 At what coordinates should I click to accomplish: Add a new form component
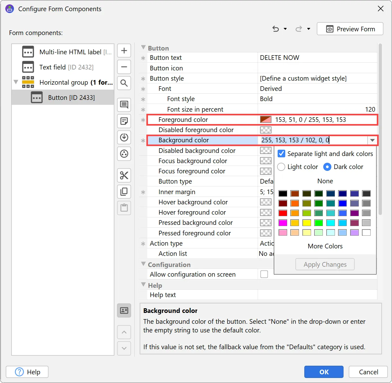[x=124, y=51]
